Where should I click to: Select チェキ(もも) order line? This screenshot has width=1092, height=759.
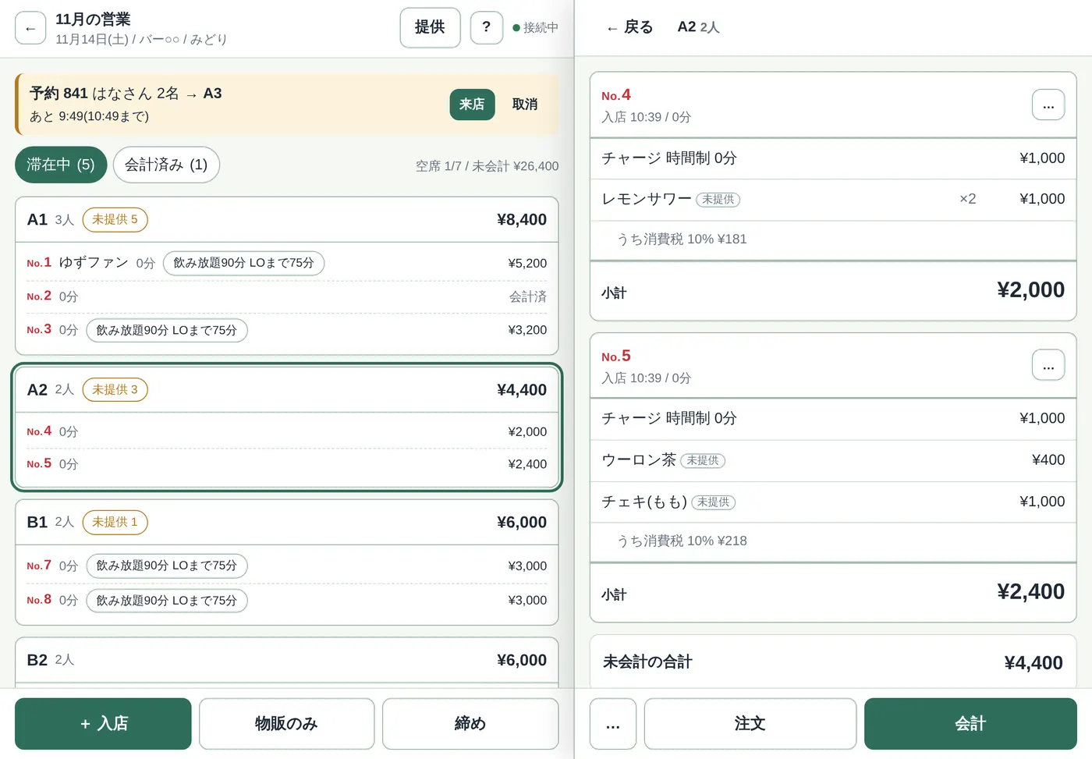(833, 502)
